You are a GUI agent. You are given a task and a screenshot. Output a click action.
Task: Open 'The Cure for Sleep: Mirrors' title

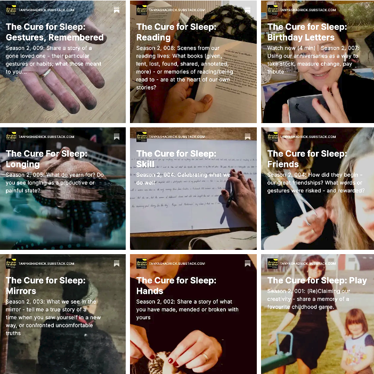pos(46,286)
